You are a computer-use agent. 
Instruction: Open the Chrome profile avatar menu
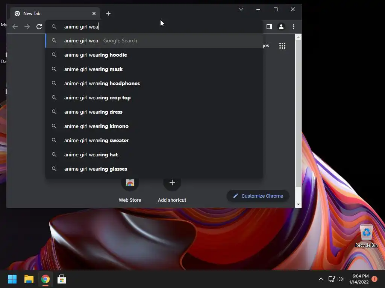(x=281, y=27)
